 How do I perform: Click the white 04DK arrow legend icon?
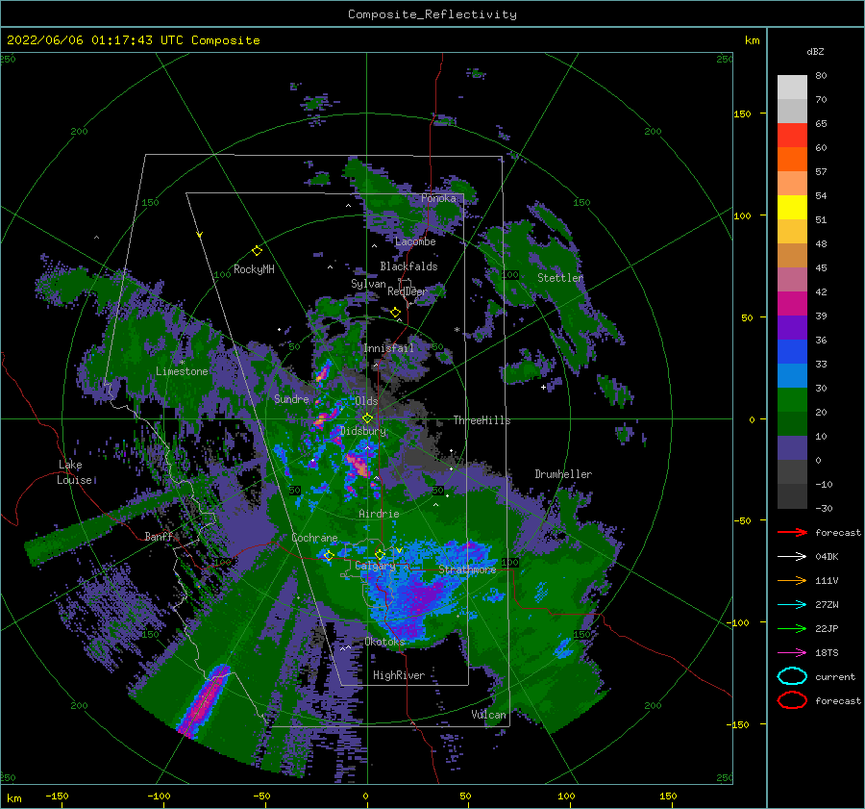pyautogui.click(x=792, y=557)
